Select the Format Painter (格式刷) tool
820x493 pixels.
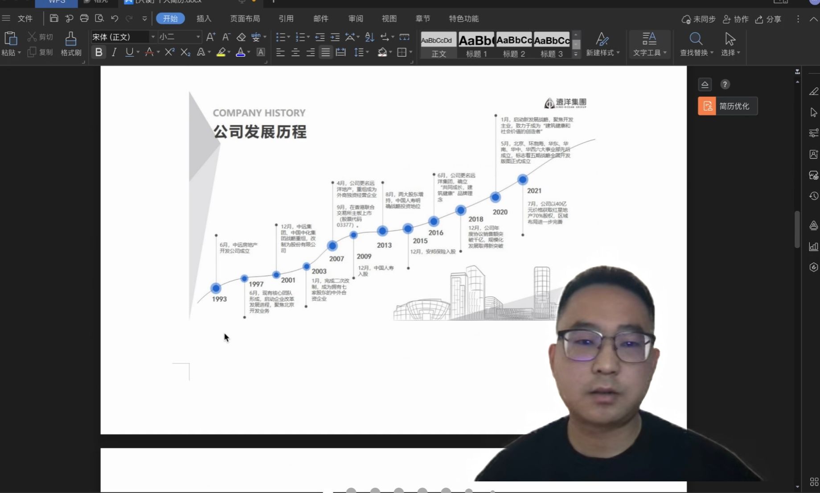[x=71, y=44]
